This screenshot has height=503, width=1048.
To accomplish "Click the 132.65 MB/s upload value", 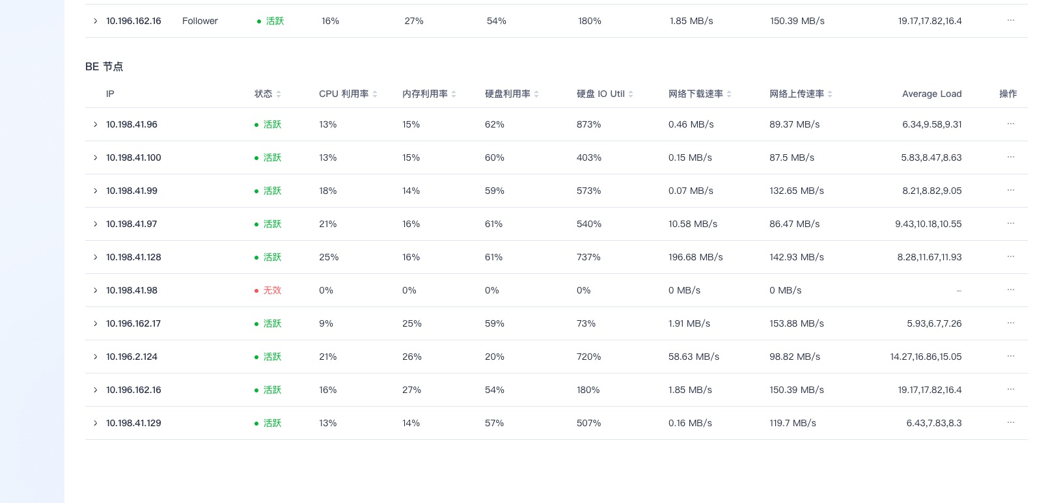I will pos(797,191).
